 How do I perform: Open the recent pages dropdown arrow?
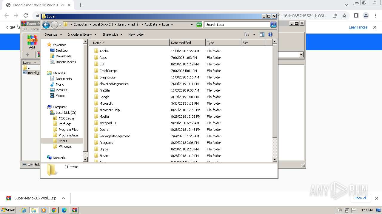pos(60,25)
